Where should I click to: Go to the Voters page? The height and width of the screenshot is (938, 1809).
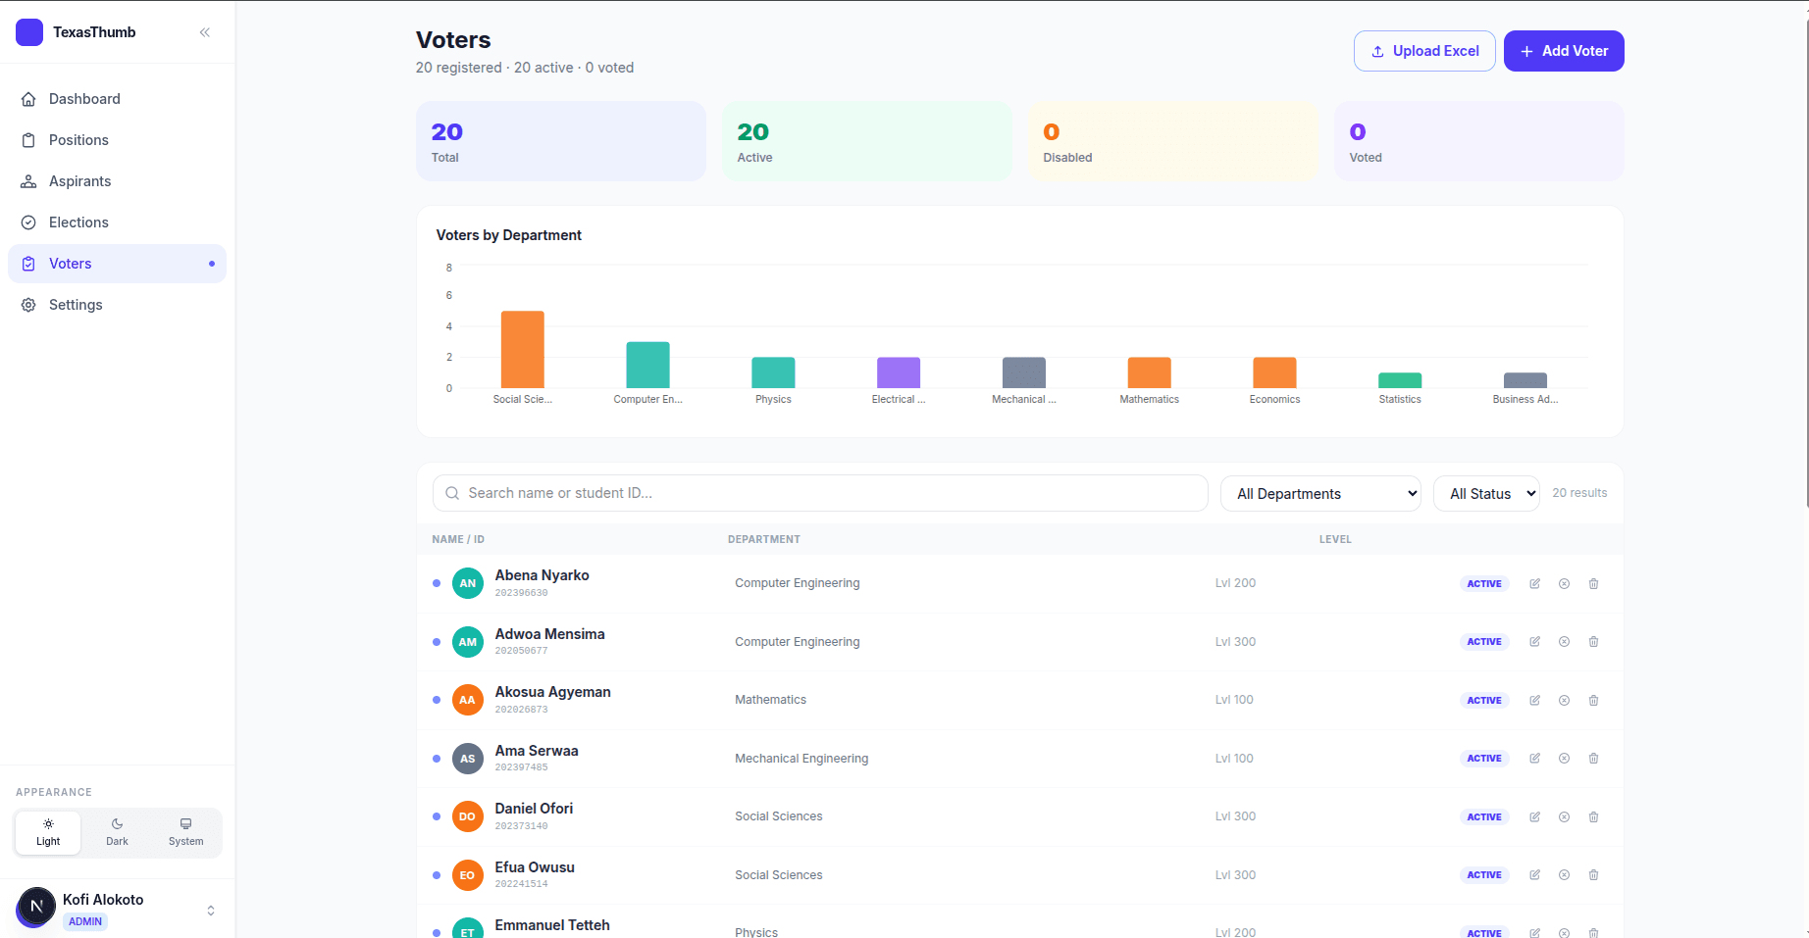70,263
